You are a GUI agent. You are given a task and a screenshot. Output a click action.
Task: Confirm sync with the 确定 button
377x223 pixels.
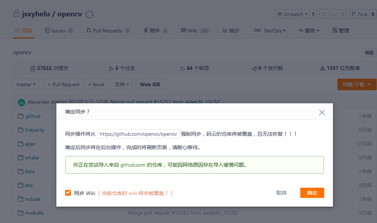[312, 193]
